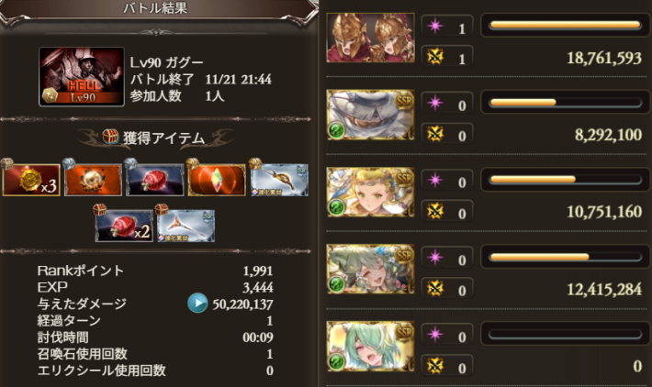Click the crossed swords icon for the blonde character
Viewport: 652px width, 387px height.
coord(435,211)
